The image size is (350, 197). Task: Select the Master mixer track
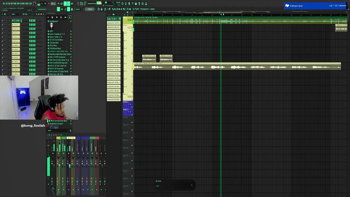(52, 149)
